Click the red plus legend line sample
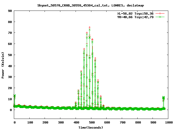Image resolution: width=174 pixels, height=130 pixels. point(160,14)
